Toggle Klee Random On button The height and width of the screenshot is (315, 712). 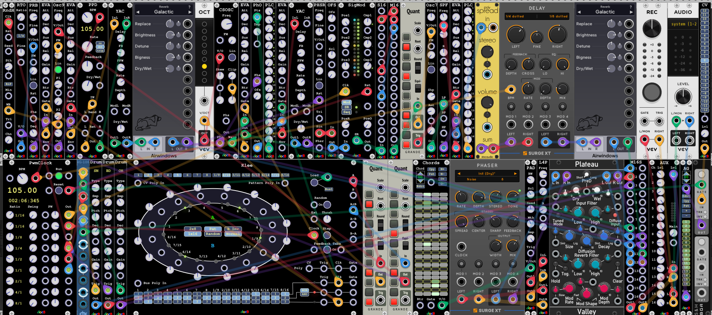pyautogui.click(x=327, y=205)
